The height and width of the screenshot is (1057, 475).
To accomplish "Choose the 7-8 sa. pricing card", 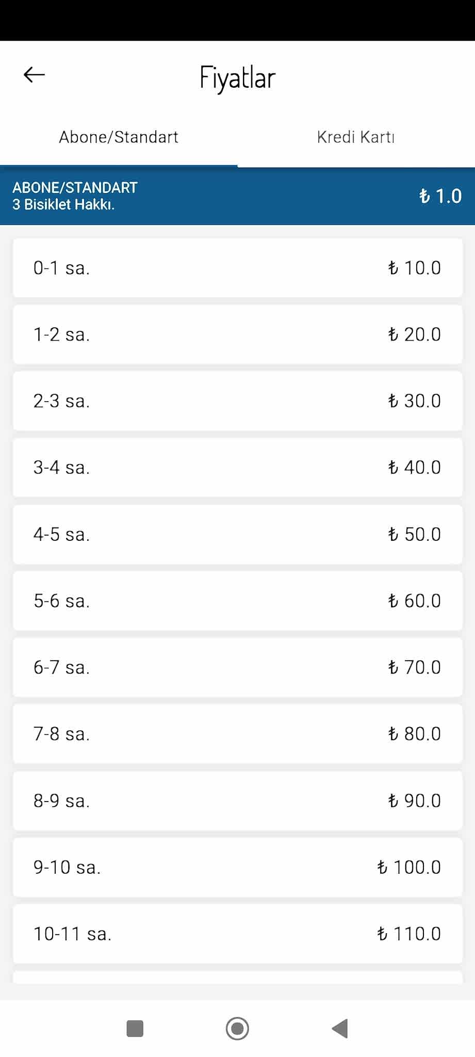I will pos(237,734).
